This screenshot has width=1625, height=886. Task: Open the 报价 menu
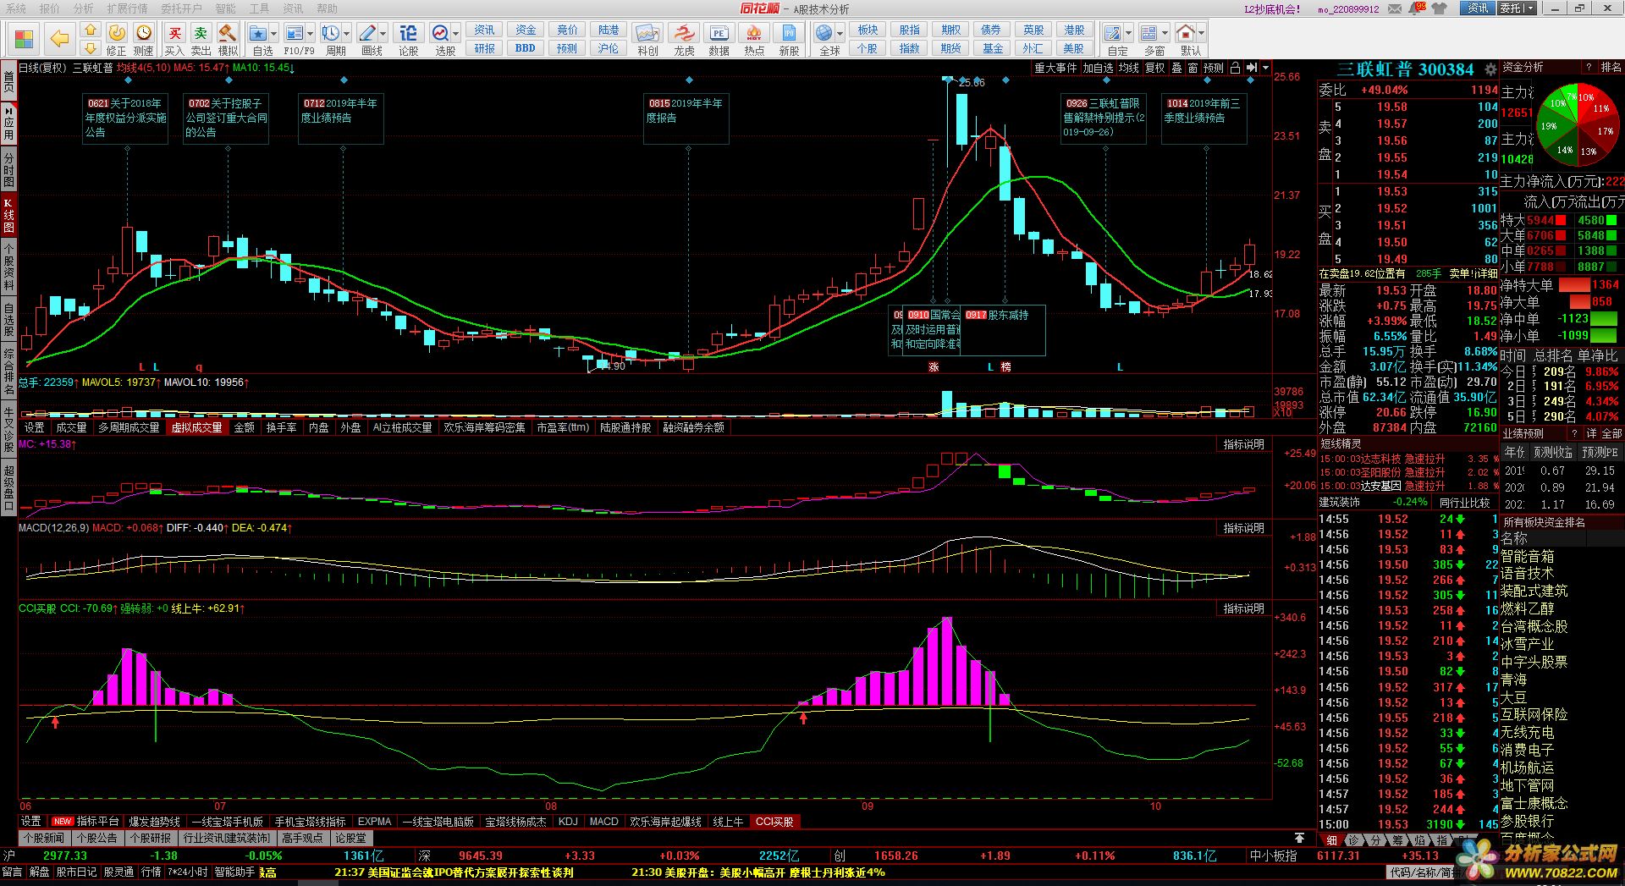(x=50, y=8)
